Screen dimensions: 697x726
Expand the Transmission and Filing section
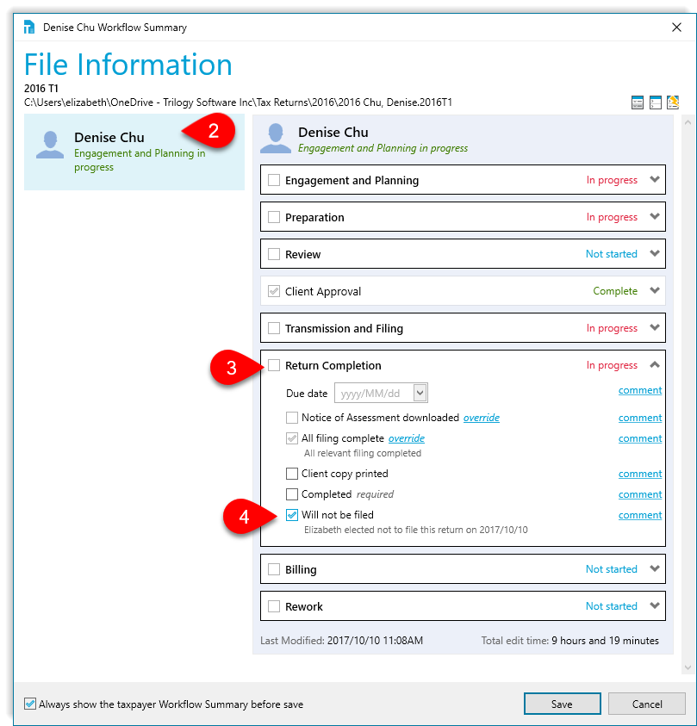655,327
